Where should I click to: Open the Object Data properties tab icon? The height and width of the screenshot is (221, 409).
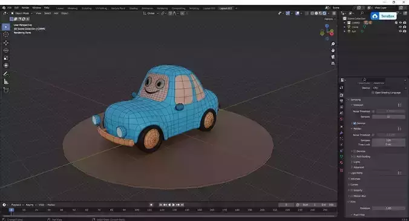pos(341,157)
